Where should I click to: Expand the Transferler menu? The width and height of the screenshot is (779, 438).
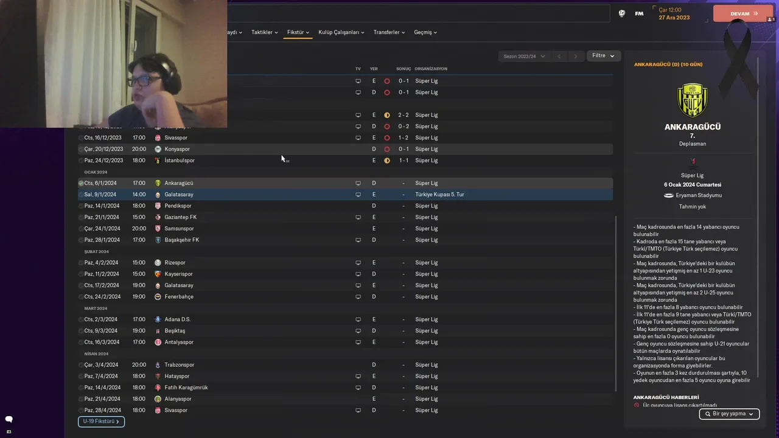pyautogui.click(x=389, y=32)
